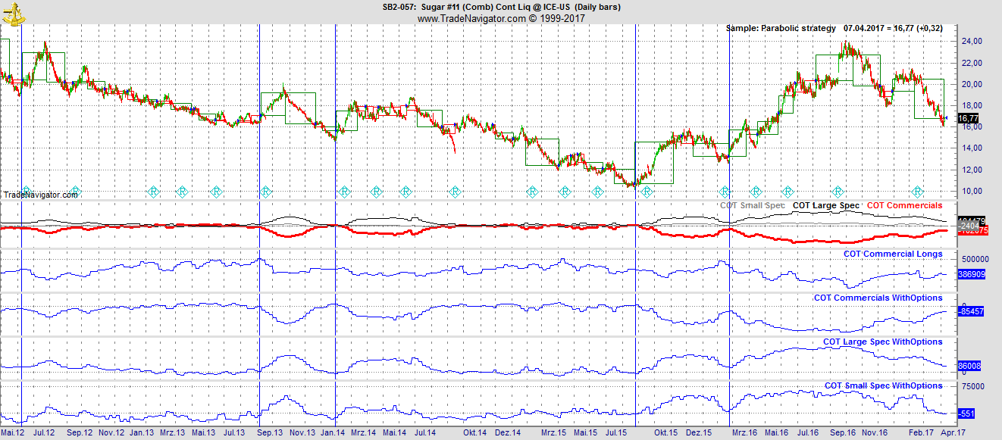The width and height of the screenshot is (1002, 440).
Task: Select the R rollover marker near Sep.16
Action: [x=838, y=192]
